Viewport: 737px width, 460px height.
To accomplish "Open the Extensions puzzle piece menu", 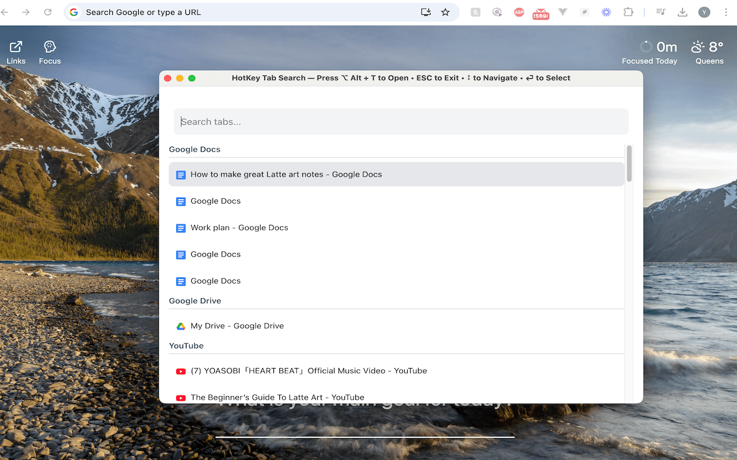I will pos(628,12).
